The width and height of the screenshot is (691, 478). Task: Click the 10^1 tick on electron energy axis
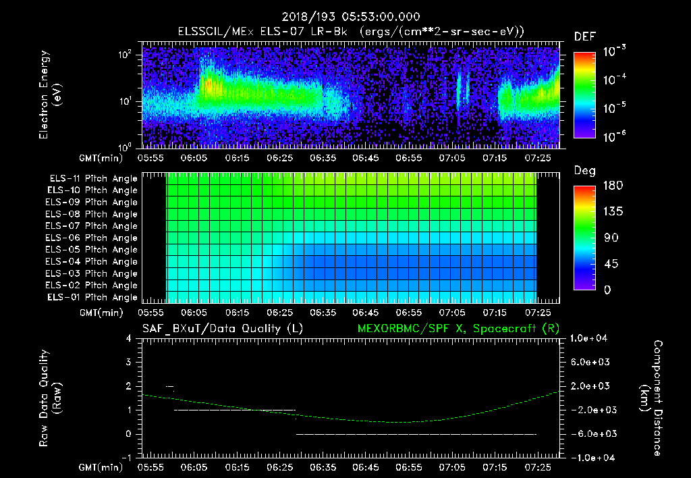125,101
